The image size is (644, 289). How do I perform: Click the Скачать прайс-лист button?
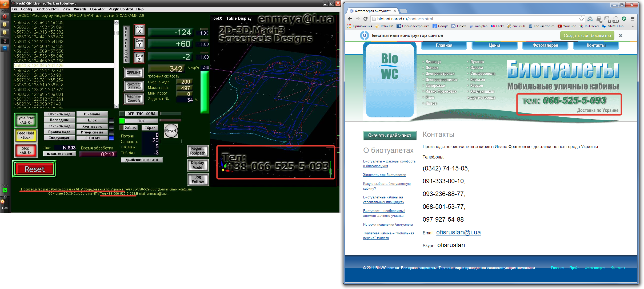pyautogui.click(x=389, y=136)
